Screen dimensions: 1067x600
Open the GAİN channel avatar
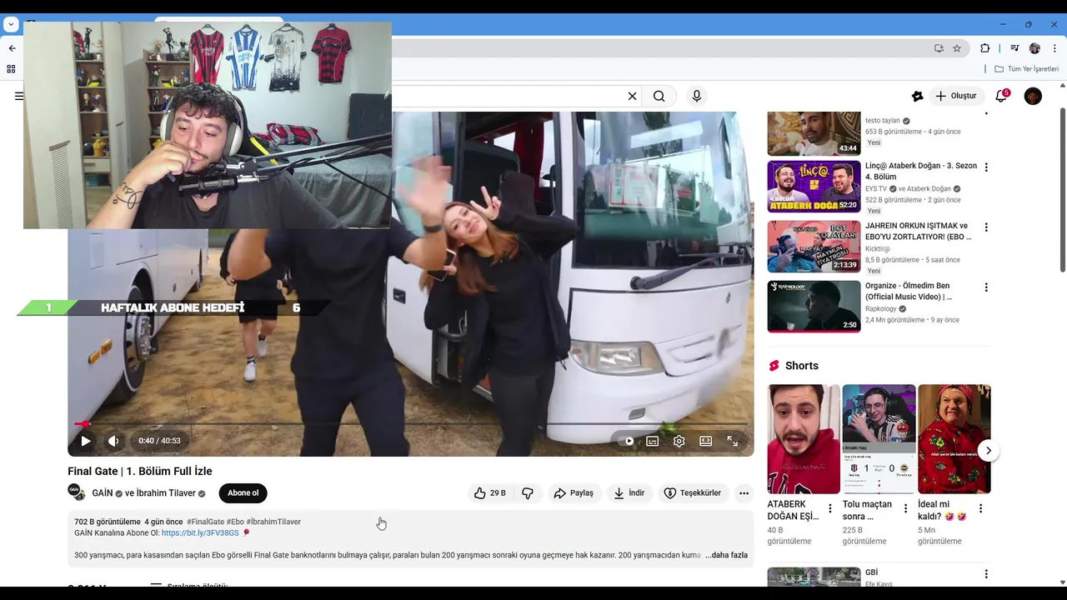(76, 492)
